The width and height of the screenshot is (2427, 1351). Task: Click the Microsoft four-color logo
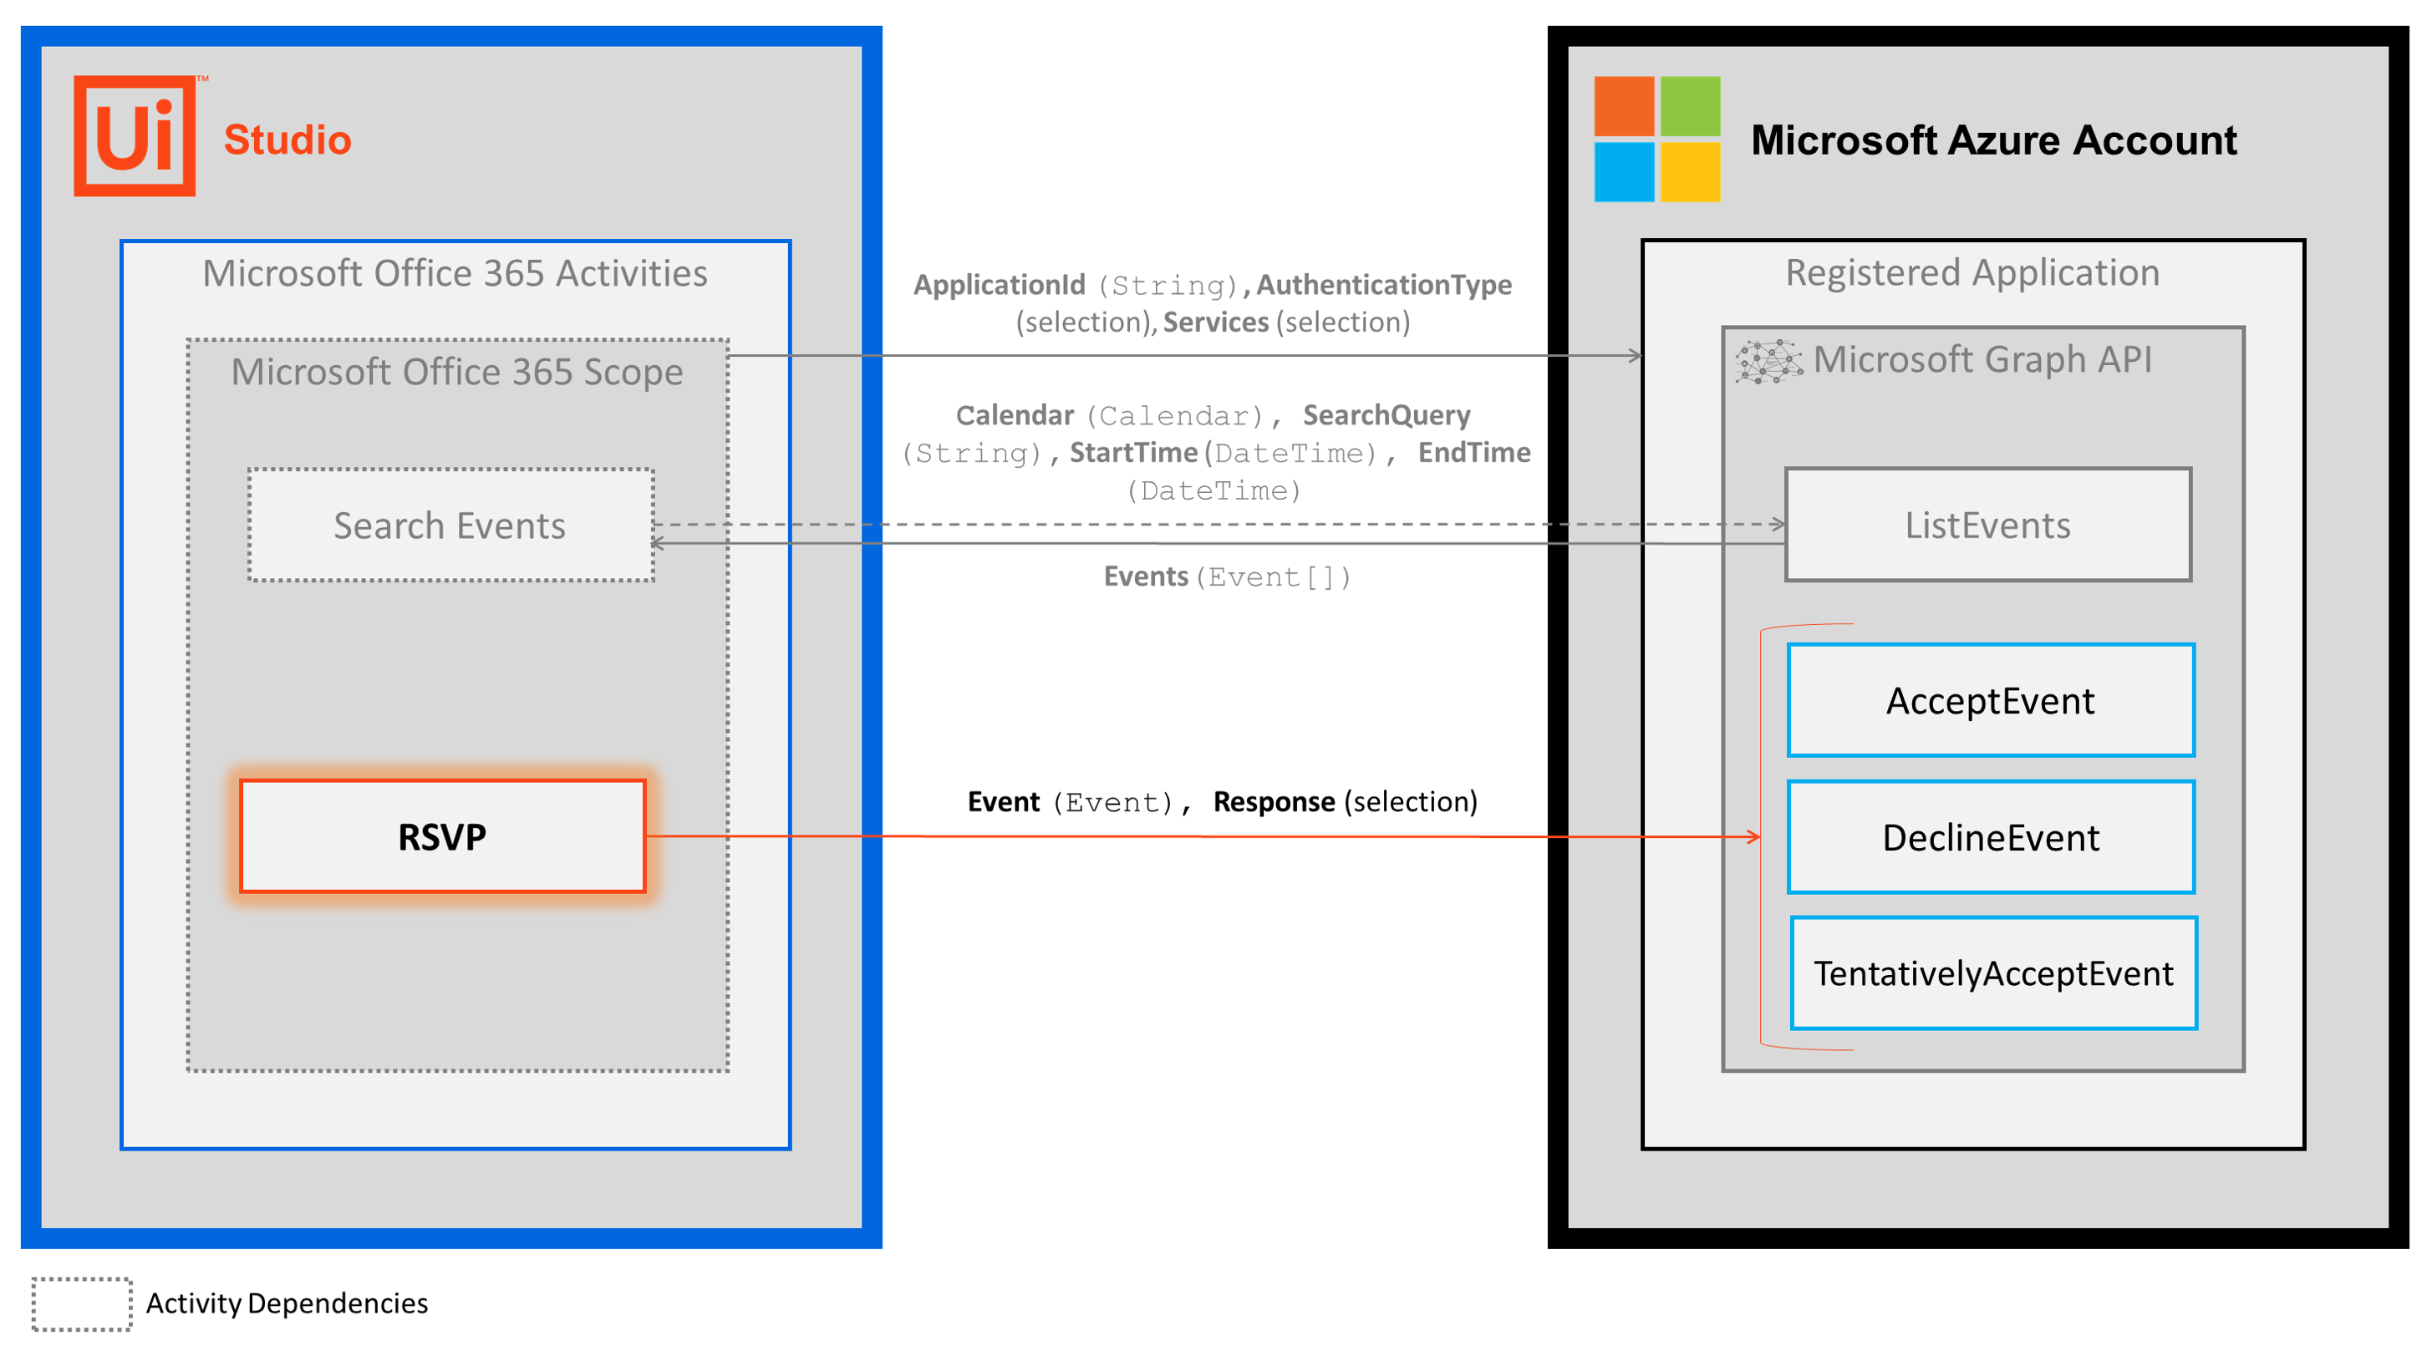(1656, 139)
